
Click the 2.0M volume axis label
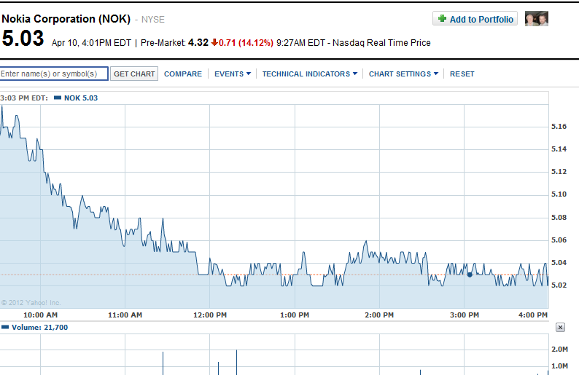[559, 350]
